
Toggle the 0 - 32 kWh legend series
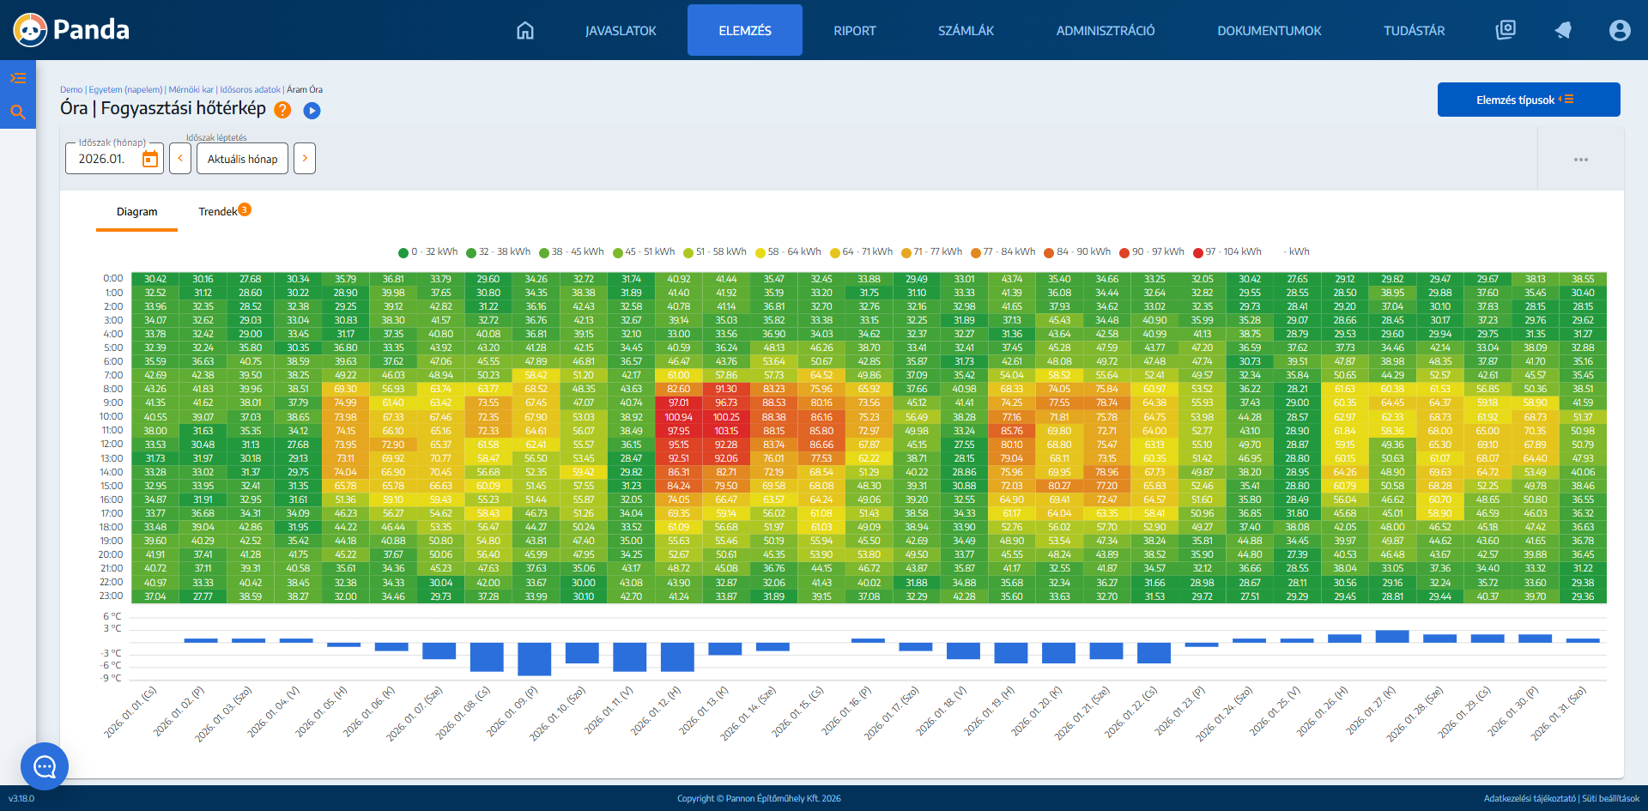(427, 252)
